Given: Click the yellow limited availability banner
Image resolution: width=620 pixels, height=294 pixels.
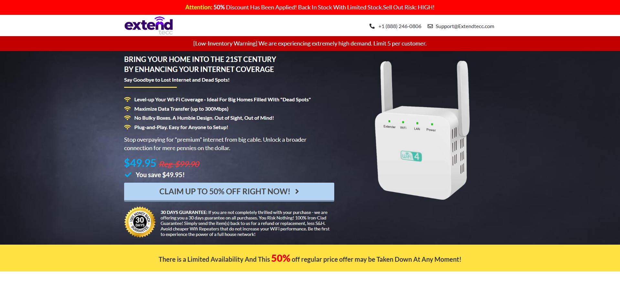Looking at the screenshot, I should 310,258.
